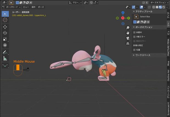The width and height of the screenshot is (170, 117).
Task: Switch to material preview shading
Action: point(160,7)
